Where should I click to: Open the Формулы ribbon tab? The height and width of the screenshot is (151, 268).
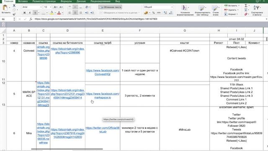(66, 1)
